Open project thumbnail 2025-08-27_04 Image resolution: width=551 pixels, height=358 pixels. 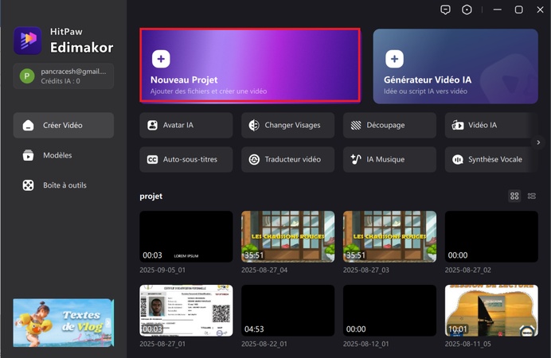287,236
